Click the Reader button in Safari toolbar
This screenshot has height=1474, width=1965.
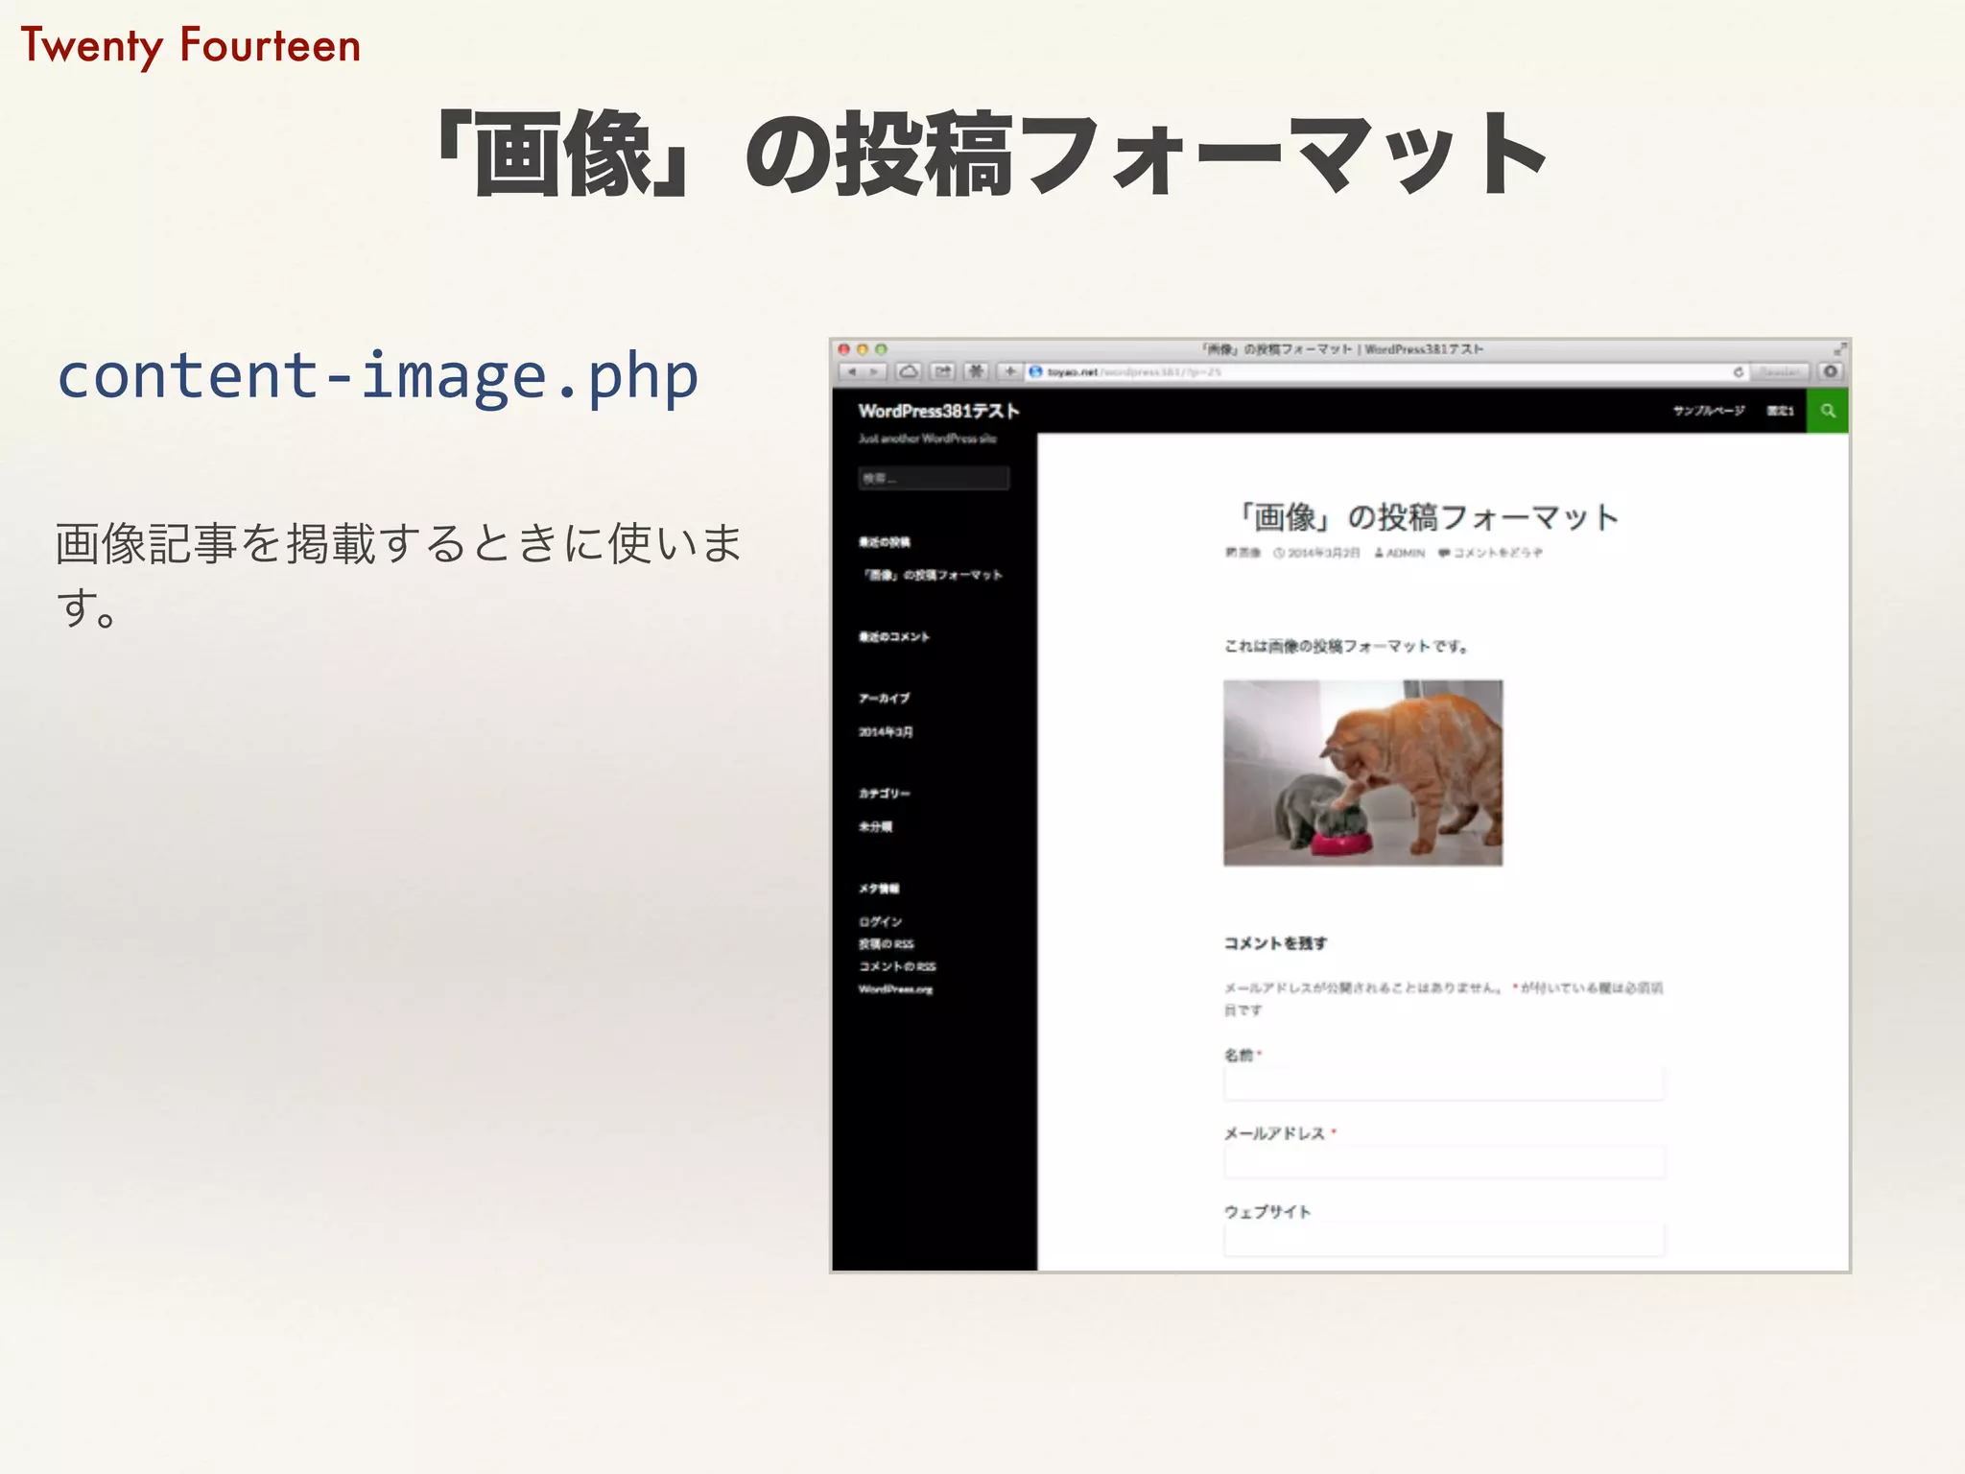tap(1780, 372)
